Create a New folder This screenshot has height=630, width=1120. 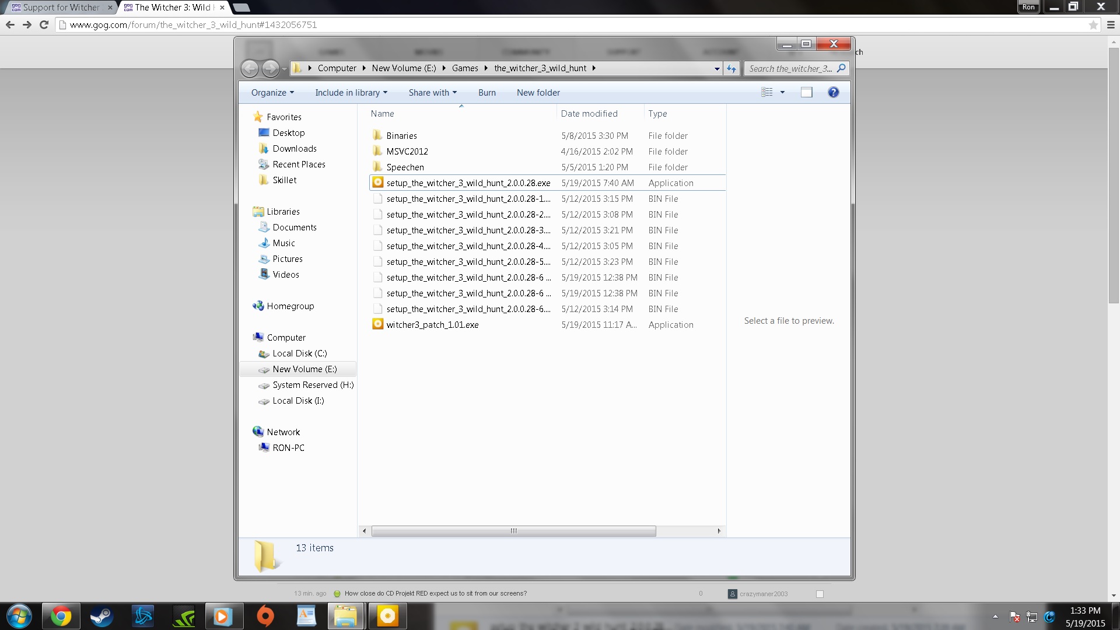coord(538,93)
